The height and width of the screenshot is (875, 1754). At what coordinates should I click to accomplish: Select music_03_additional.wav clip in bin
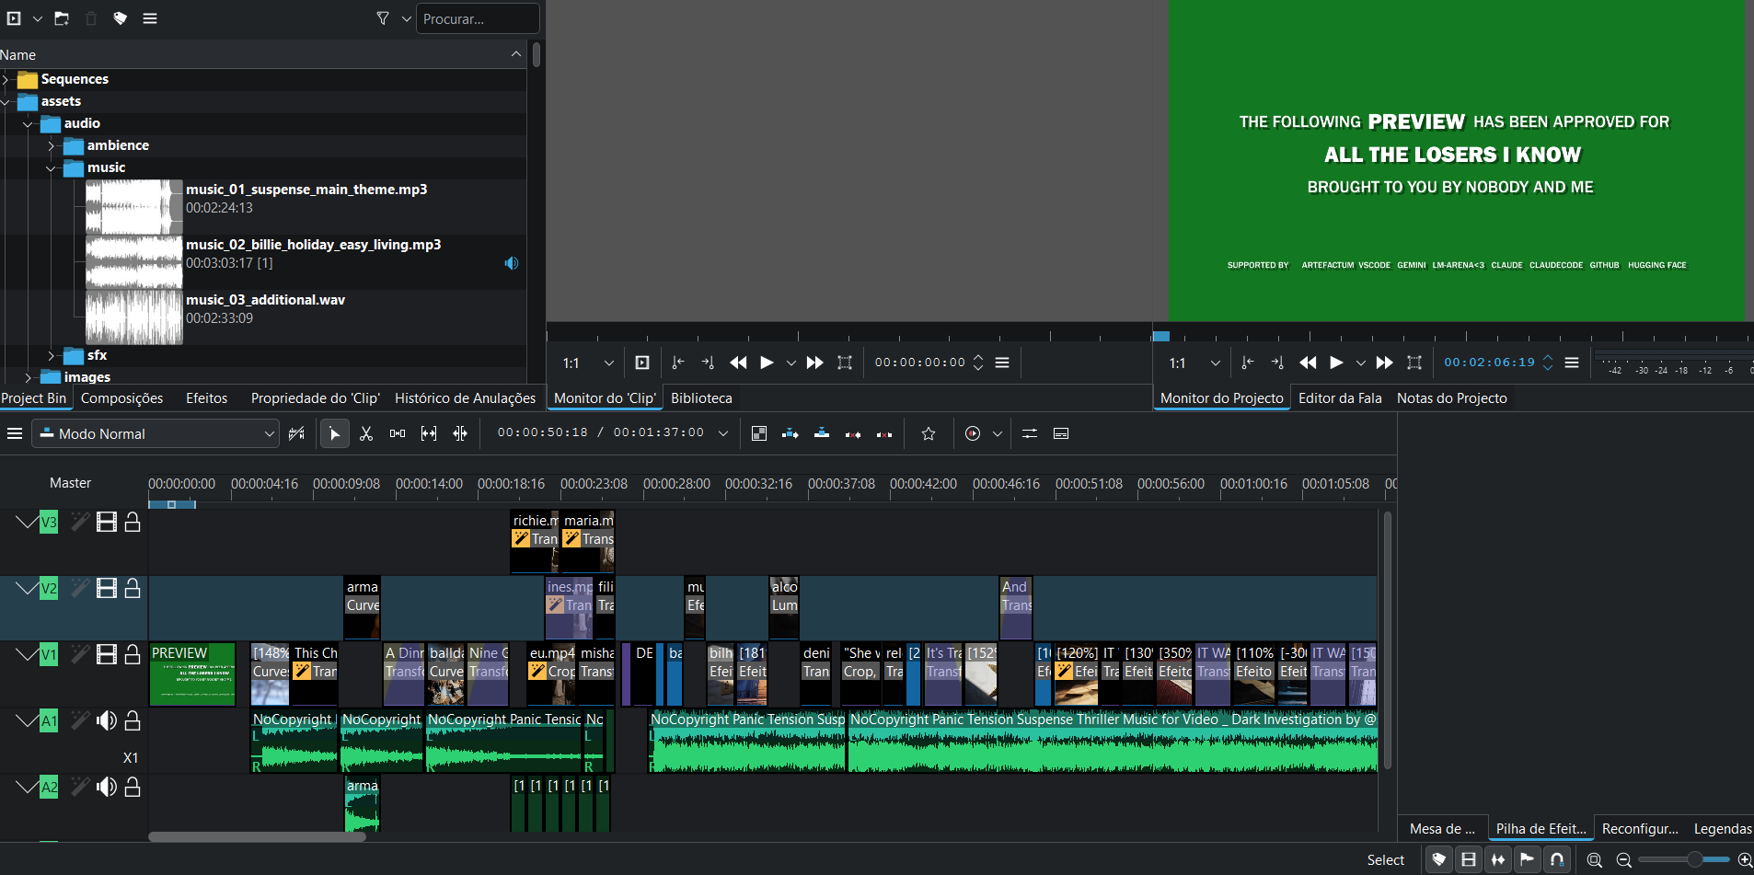coord(265,300)
